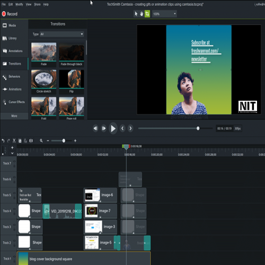
Task: Click the Paste icon in timeline toolbar
Action: coord(25,140)
